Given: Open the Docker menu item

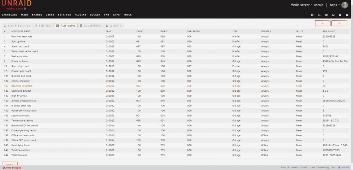Looking at the screenshot, I should point(95,15).
